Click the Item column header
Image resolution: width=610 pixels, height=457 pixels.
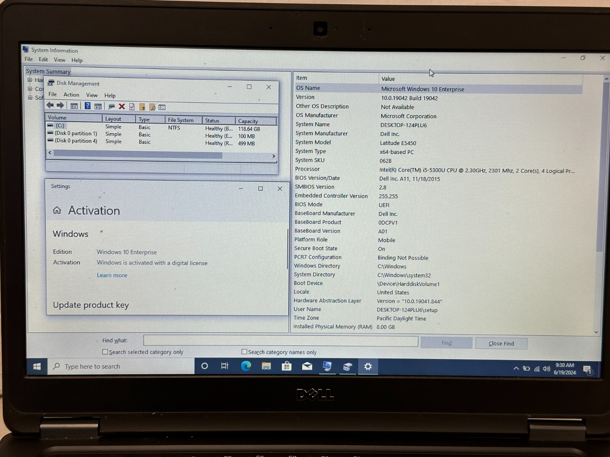click(x=336, y=78)
